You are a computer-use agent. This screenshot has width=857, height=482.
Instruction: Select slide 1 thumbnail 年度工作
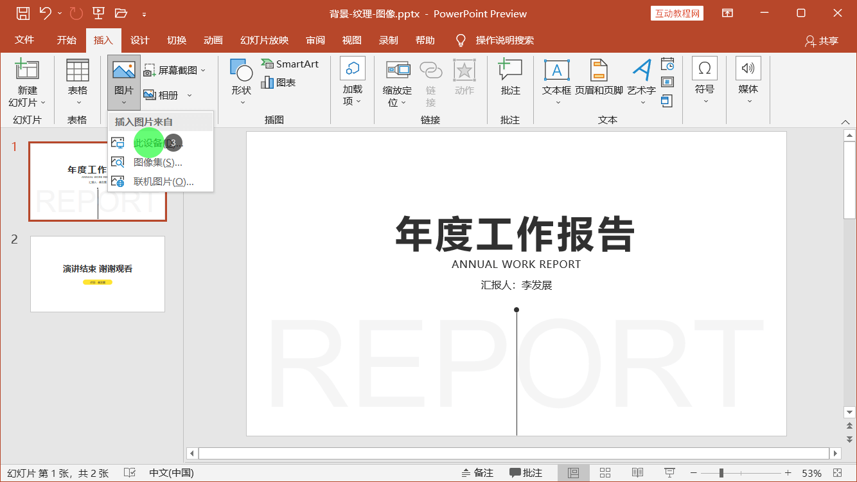(x=98, y=181)
